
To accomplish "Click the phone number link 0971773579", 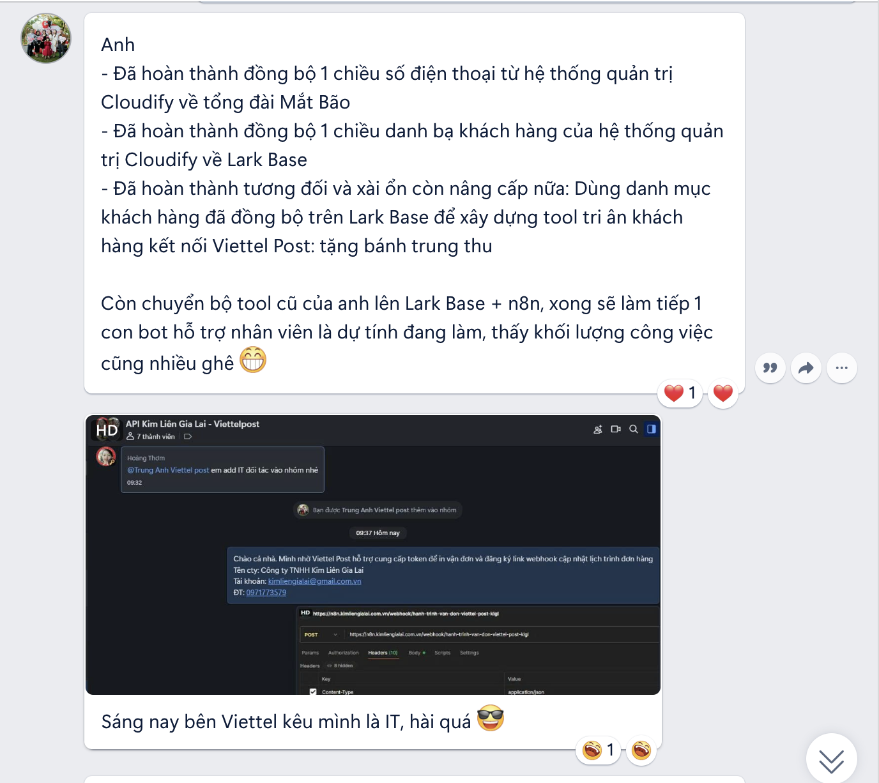I will click(266, 593).
